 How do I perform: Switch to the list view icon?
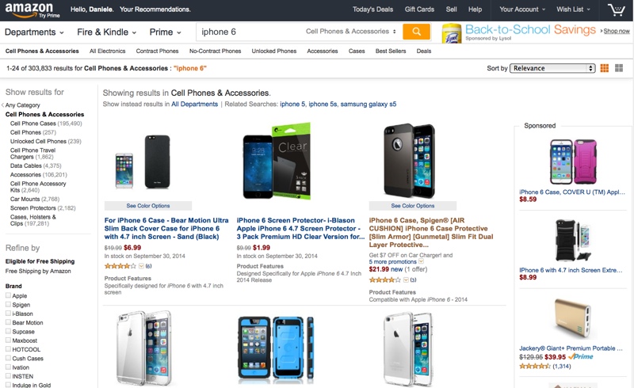point(619,68)
